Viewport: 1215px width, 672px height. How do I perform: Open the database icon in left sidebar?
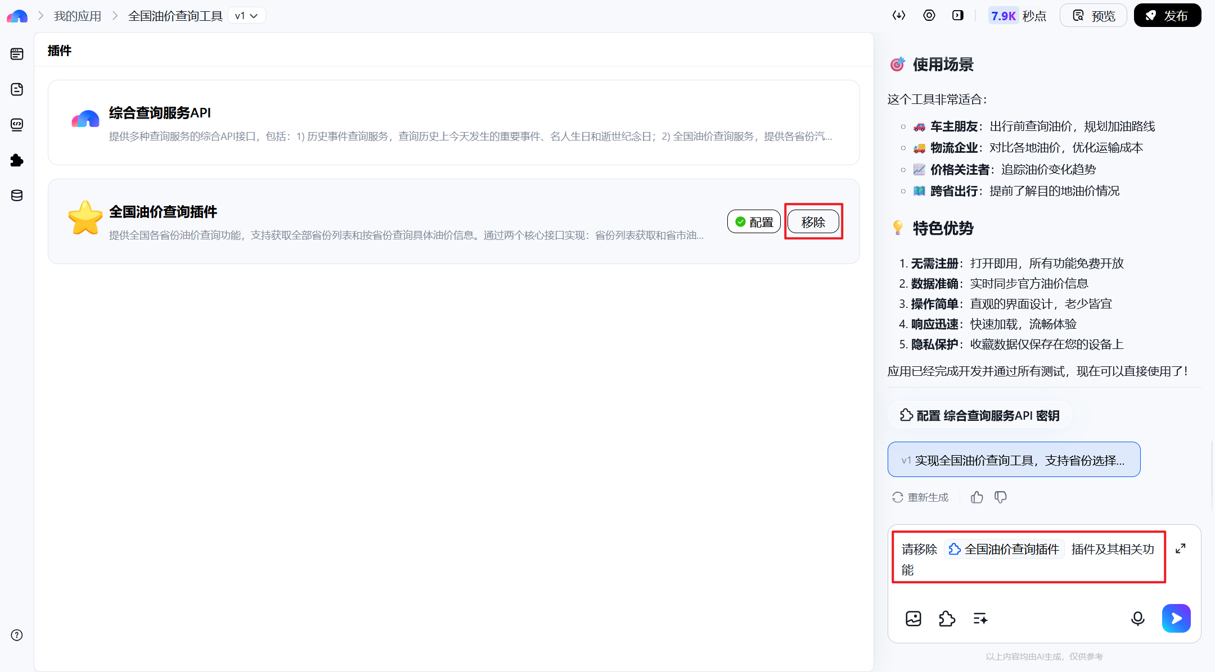click(x=17, y=196)
